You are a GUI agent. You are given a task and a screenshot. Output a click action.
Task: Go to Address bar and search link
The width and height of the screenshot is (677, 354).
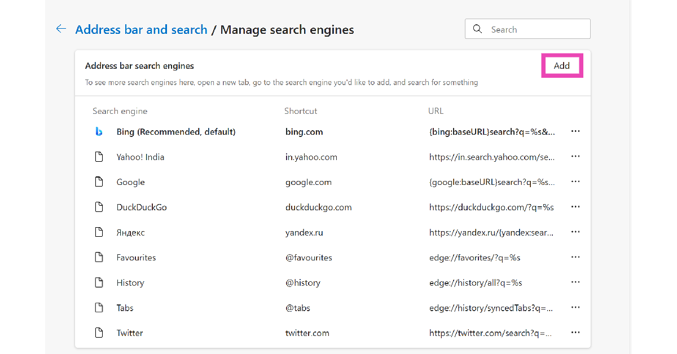[x=141, y=29]
